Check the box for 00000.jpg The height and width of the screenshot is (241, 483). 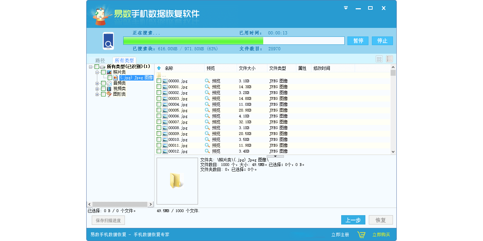point(159,81)
